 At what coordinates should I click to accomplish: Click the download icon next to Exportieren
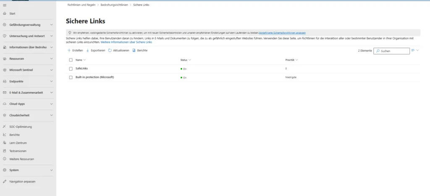coord(88,50)
